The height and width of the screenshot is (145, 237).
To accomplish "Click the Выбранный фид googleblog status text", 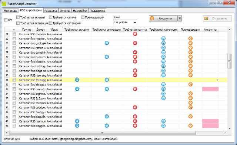I will click(73, 139).
